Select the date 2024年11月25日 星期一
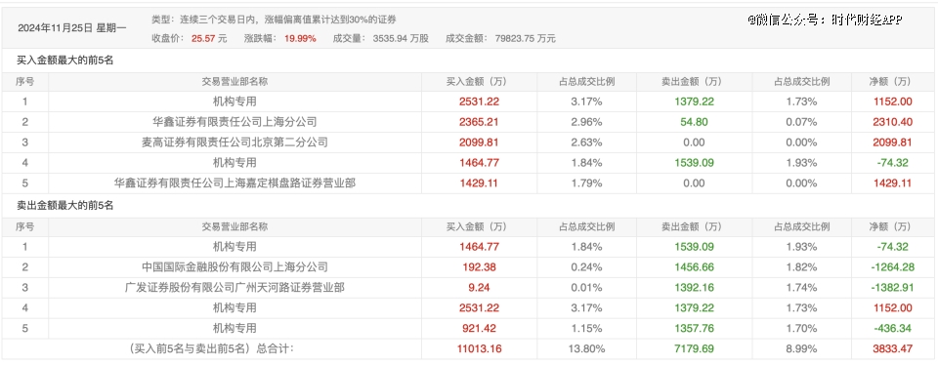Viewport: 938px width, 365px height. click(72, 27)
